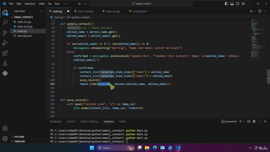Click main.py in breadcrumb path
Image resolution: width=270 pixels, height=152 pixels.
(59, 17)
